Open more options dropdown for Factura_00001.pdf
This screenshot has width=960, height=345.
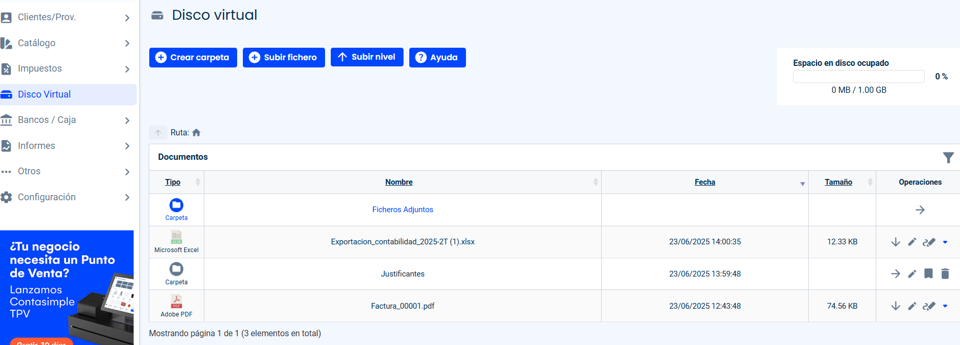click(945, 306)
